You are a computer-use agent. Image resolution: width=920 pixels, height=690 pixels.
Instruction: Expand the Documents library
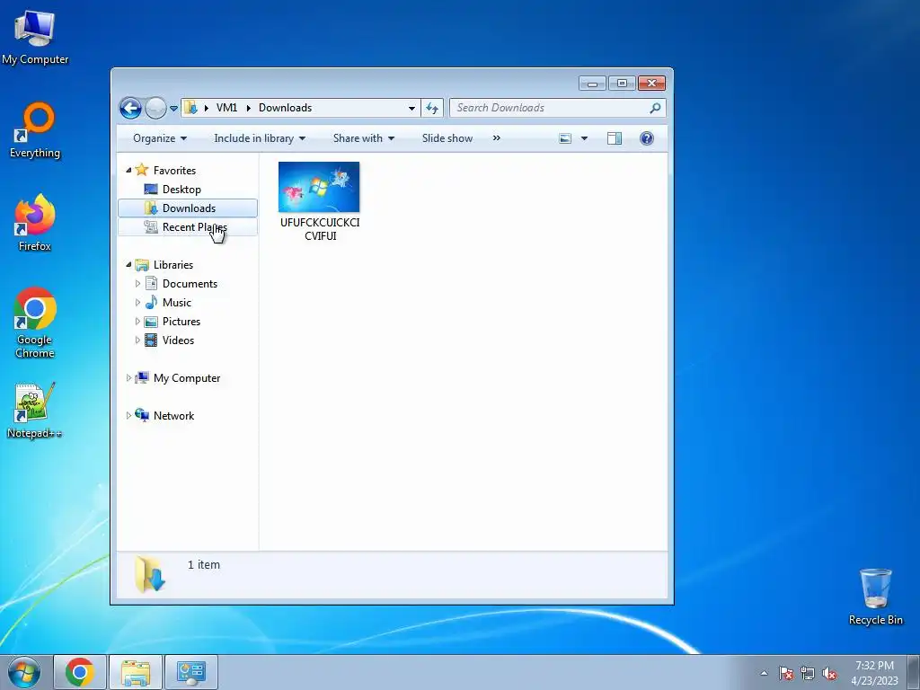coord(137,284)
